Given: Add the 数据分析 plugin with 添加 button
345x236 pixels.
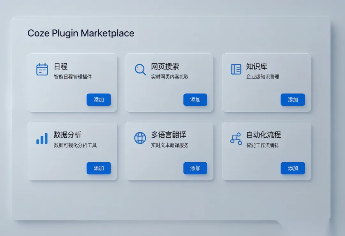Looking at the screenshot, I should click(99, 168).
